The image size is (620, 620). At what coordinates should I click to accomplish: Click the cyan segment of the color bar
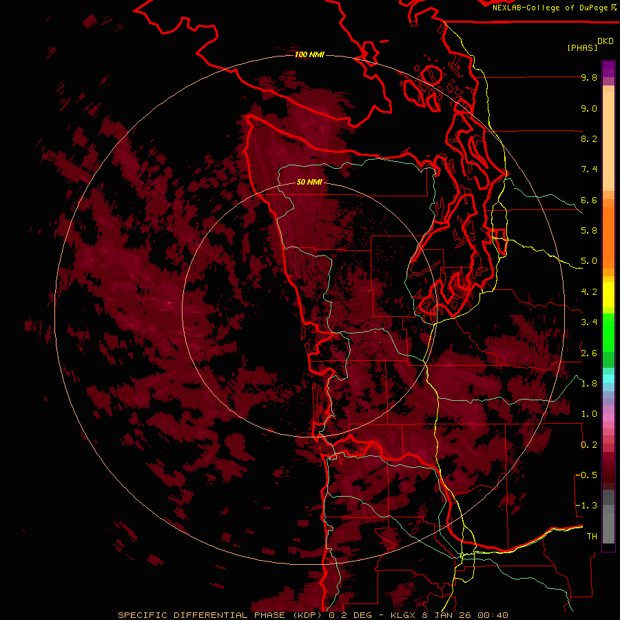[608, 378]
